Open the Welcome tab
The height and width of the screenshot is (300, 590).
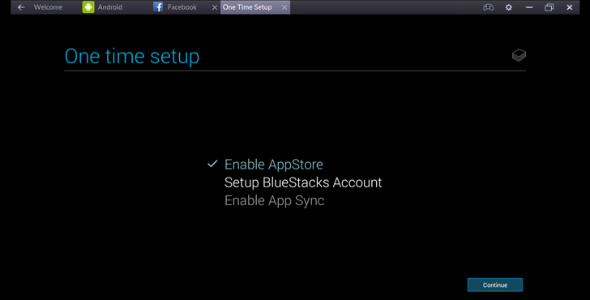click(48, 7)
